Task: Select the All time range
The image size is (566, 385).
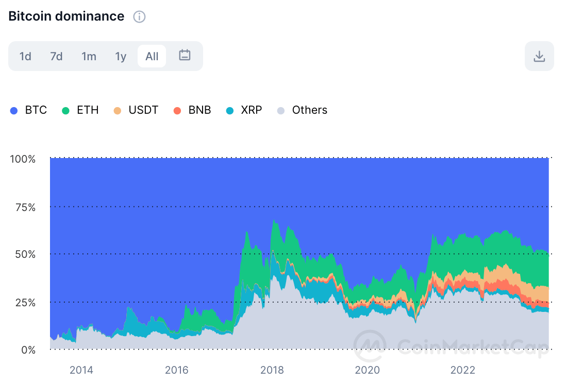Action: point(152,56)
